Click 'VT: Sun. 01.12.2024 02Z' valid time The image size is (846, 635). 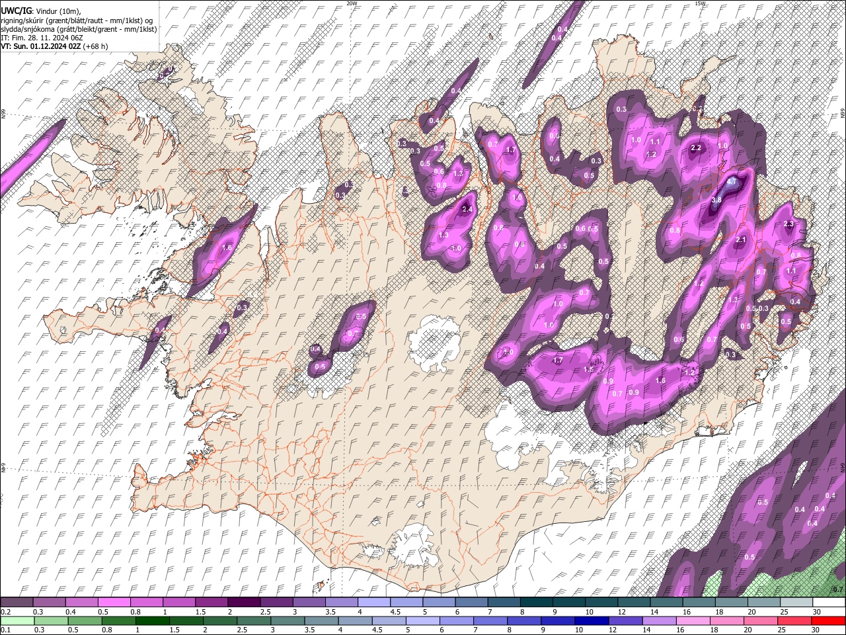40,46
